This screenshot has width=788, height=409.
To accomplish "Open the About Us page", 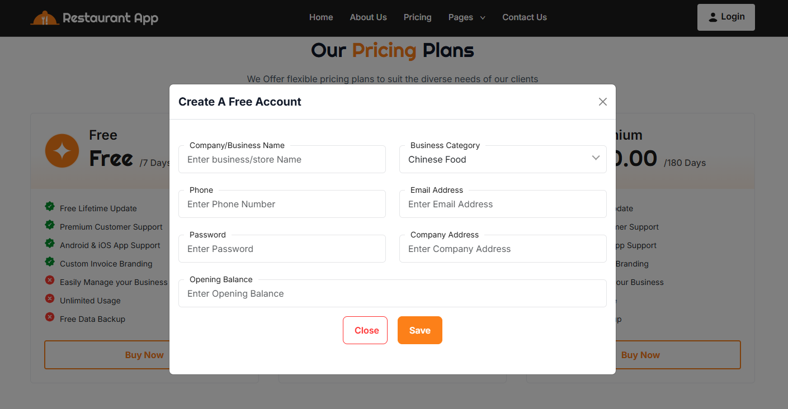I will pos(368,17).
